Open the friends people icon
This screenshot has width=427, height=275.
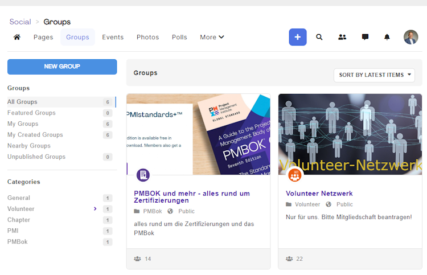342,37
